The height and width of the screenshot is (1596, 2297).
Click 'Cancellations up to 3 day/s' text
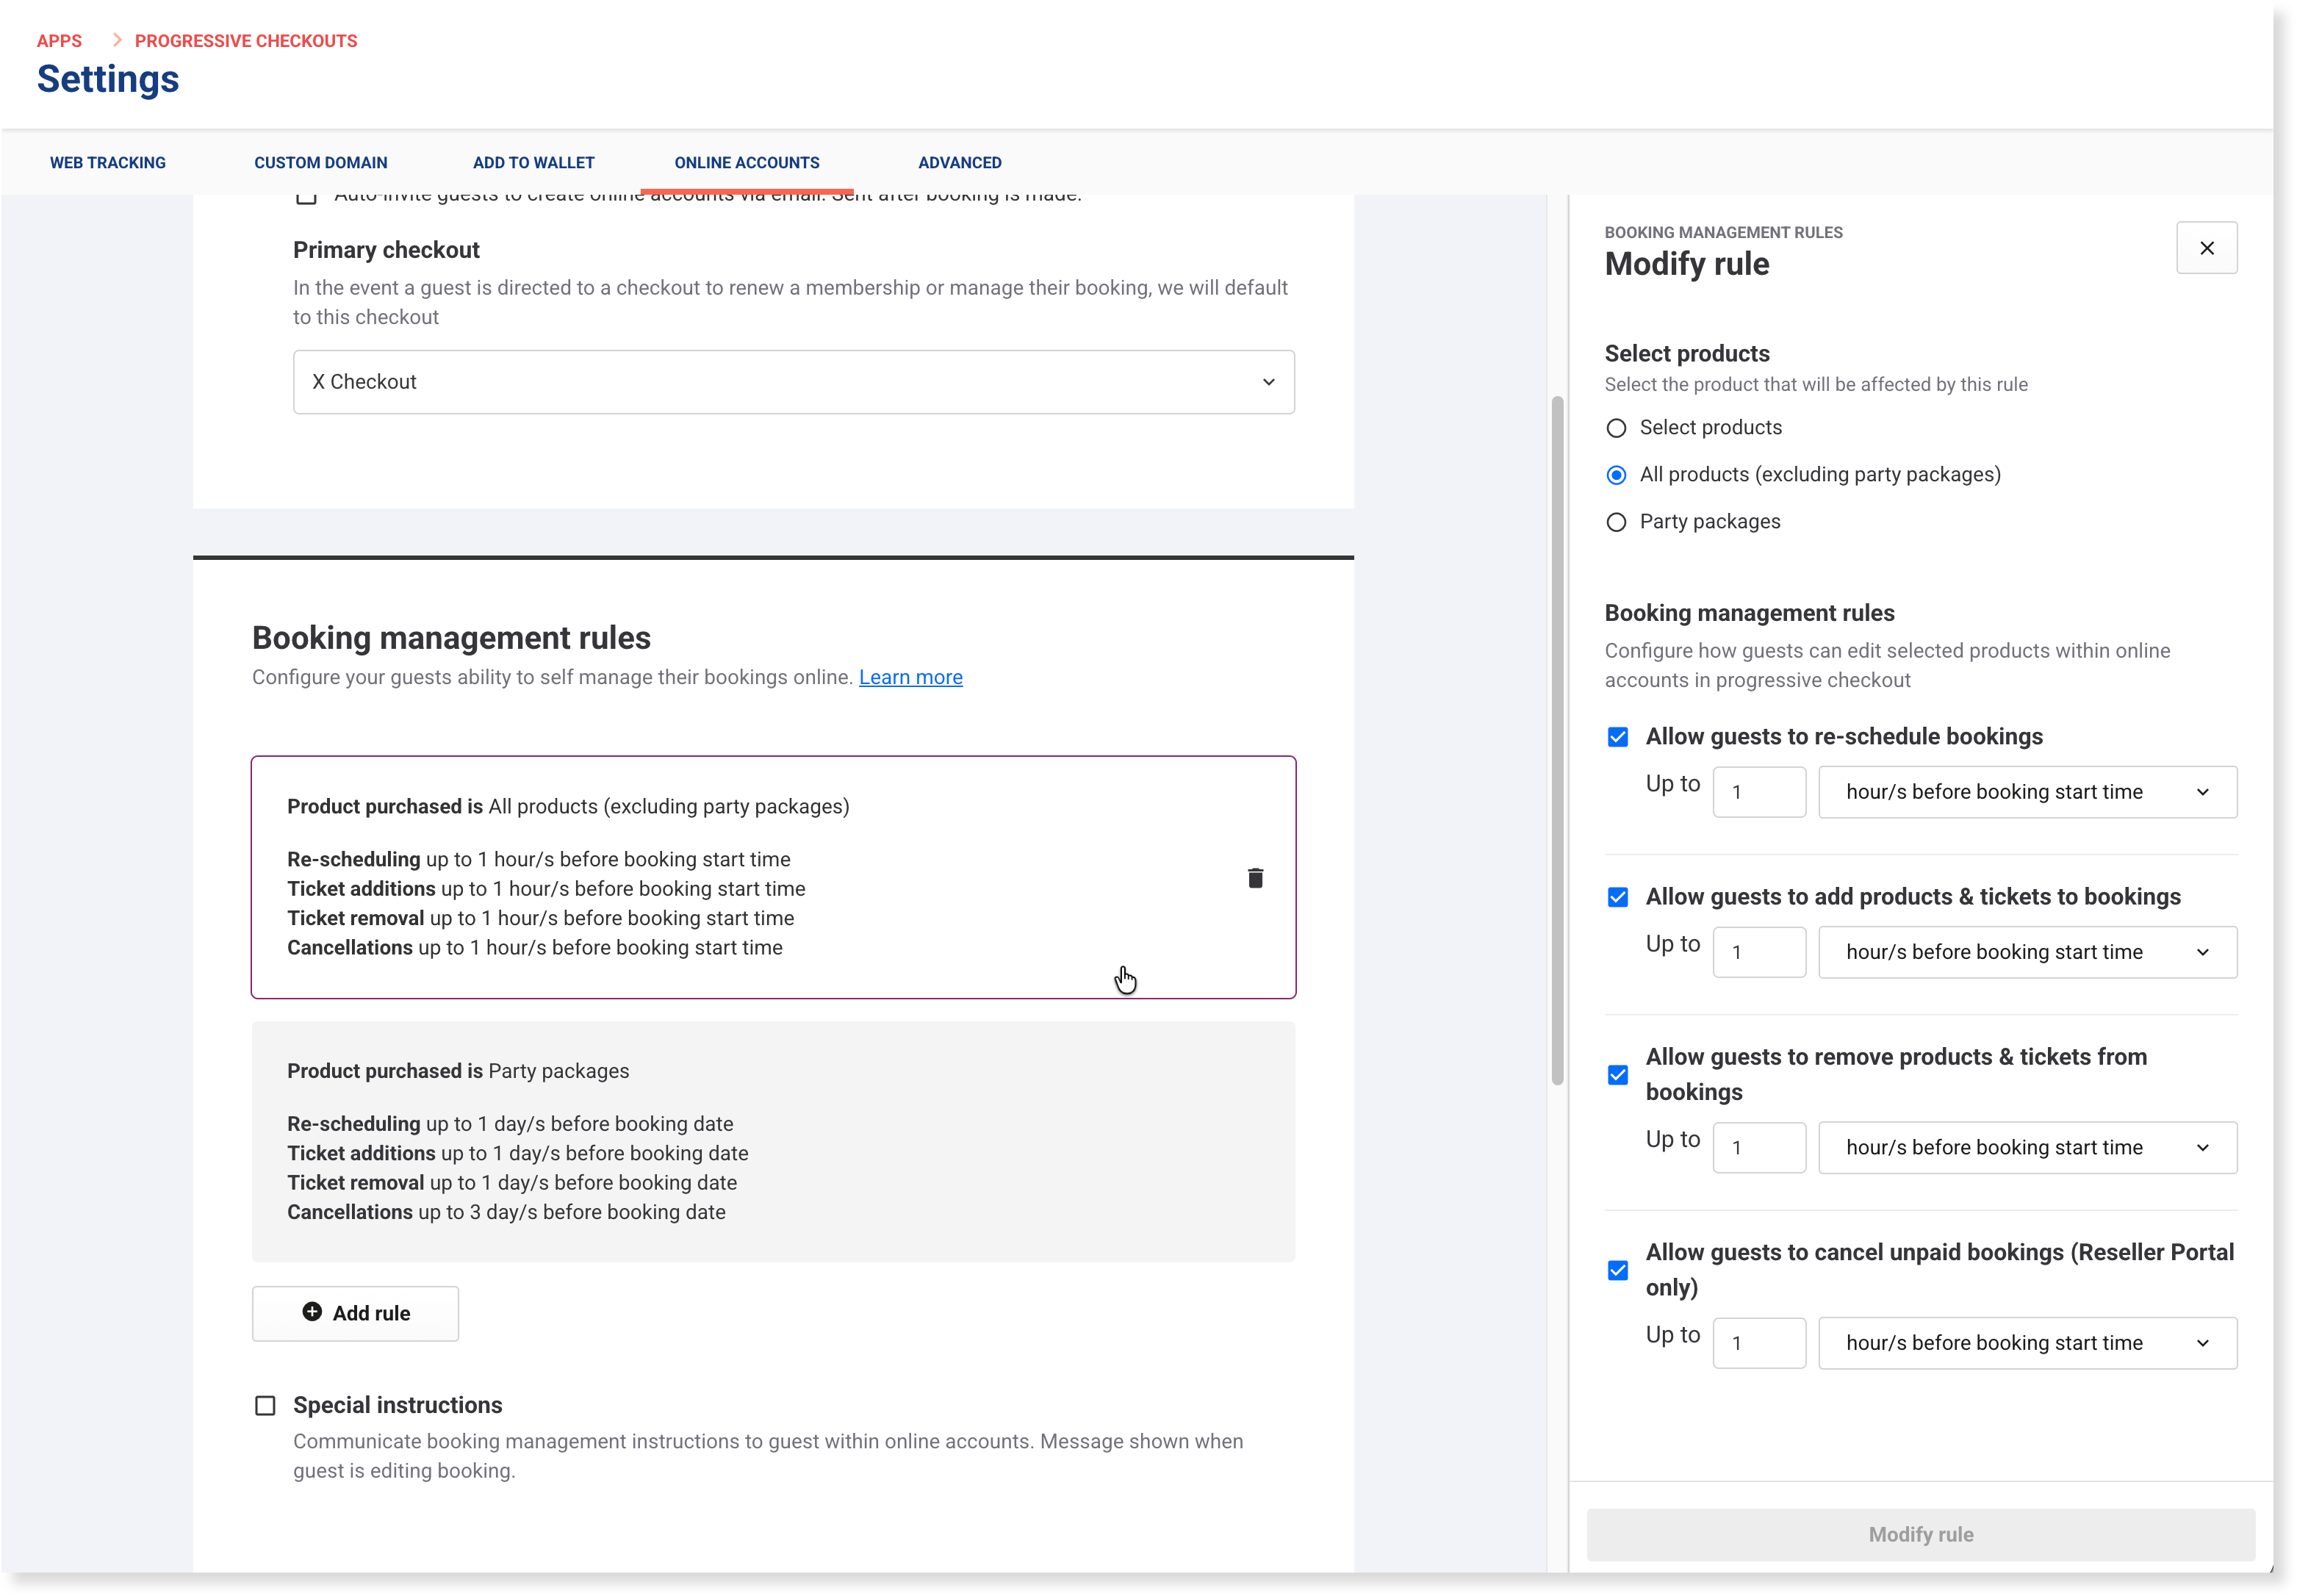tap(506, 1212)
